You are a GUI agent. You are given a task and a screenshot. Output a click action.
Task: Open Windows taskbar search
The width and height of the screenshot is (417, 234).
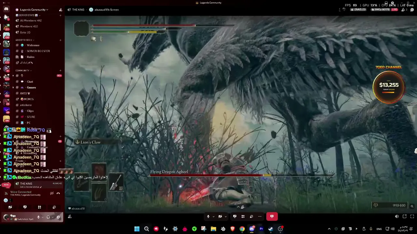click(147, 229)
